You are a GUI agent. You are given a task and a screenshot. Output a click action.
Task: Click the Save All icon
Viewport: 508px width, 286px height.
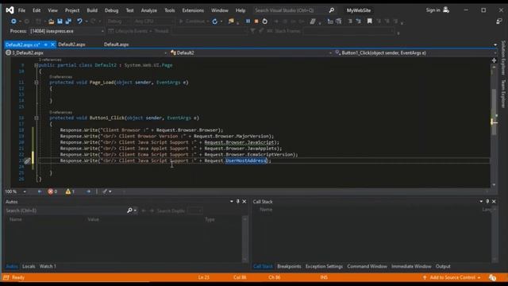[x=68, y=21]
